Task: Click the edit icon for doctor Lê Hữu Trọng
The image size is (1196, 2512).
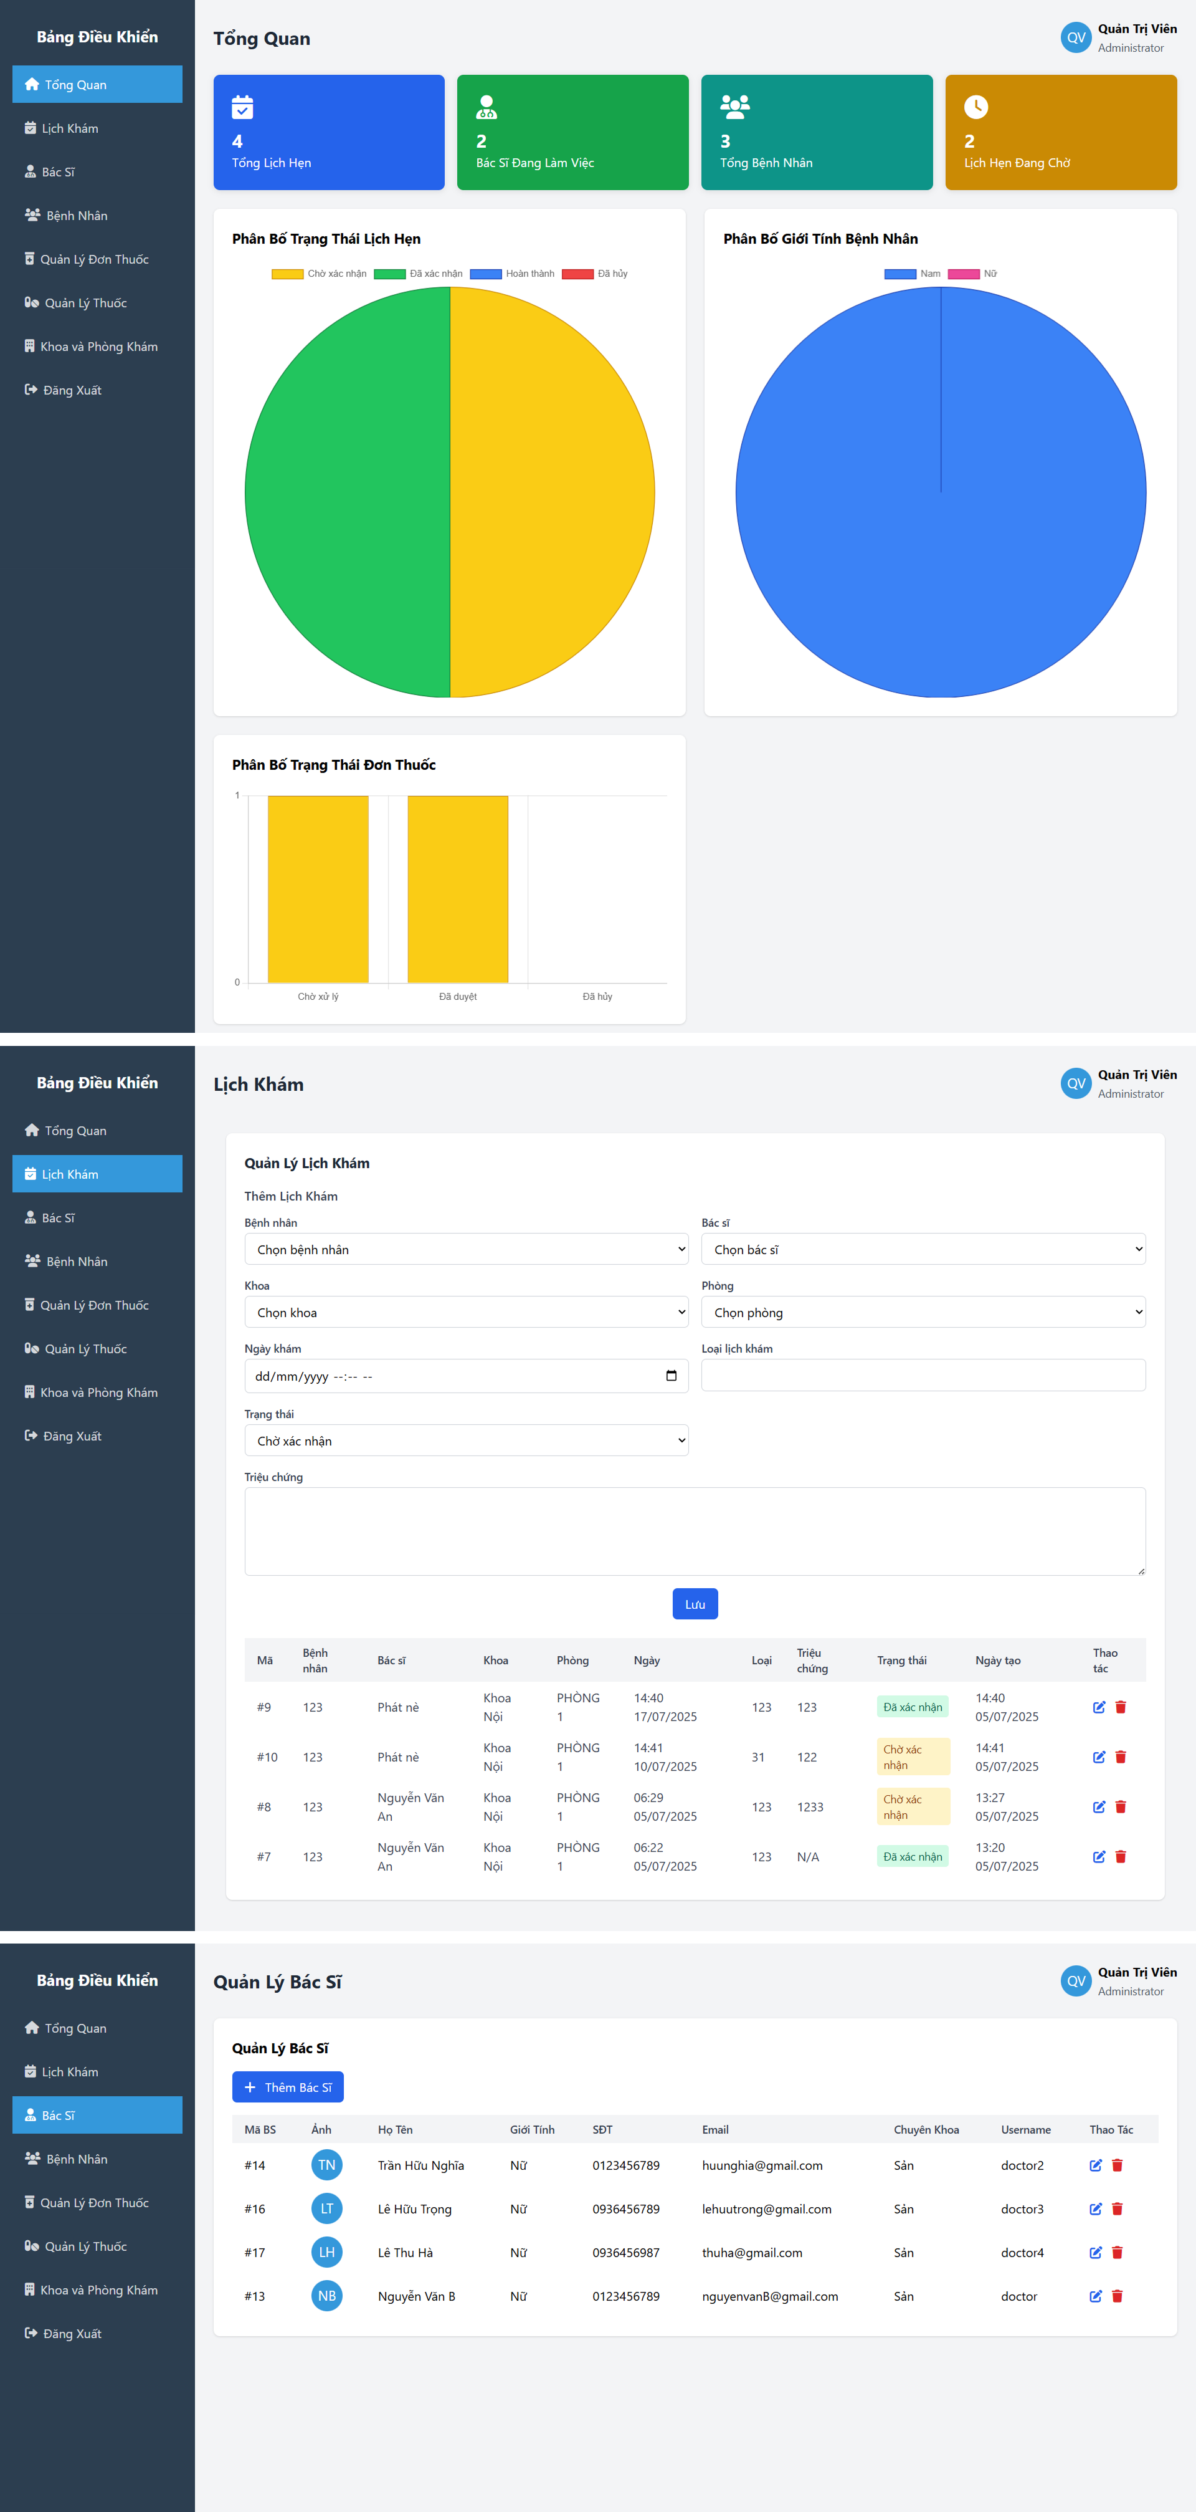Action: (1096, 2208)
